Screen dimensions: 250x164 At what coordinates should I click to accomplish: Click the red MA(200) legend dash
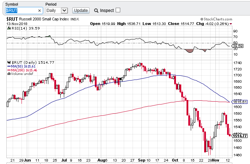click(x=9, y=70)
